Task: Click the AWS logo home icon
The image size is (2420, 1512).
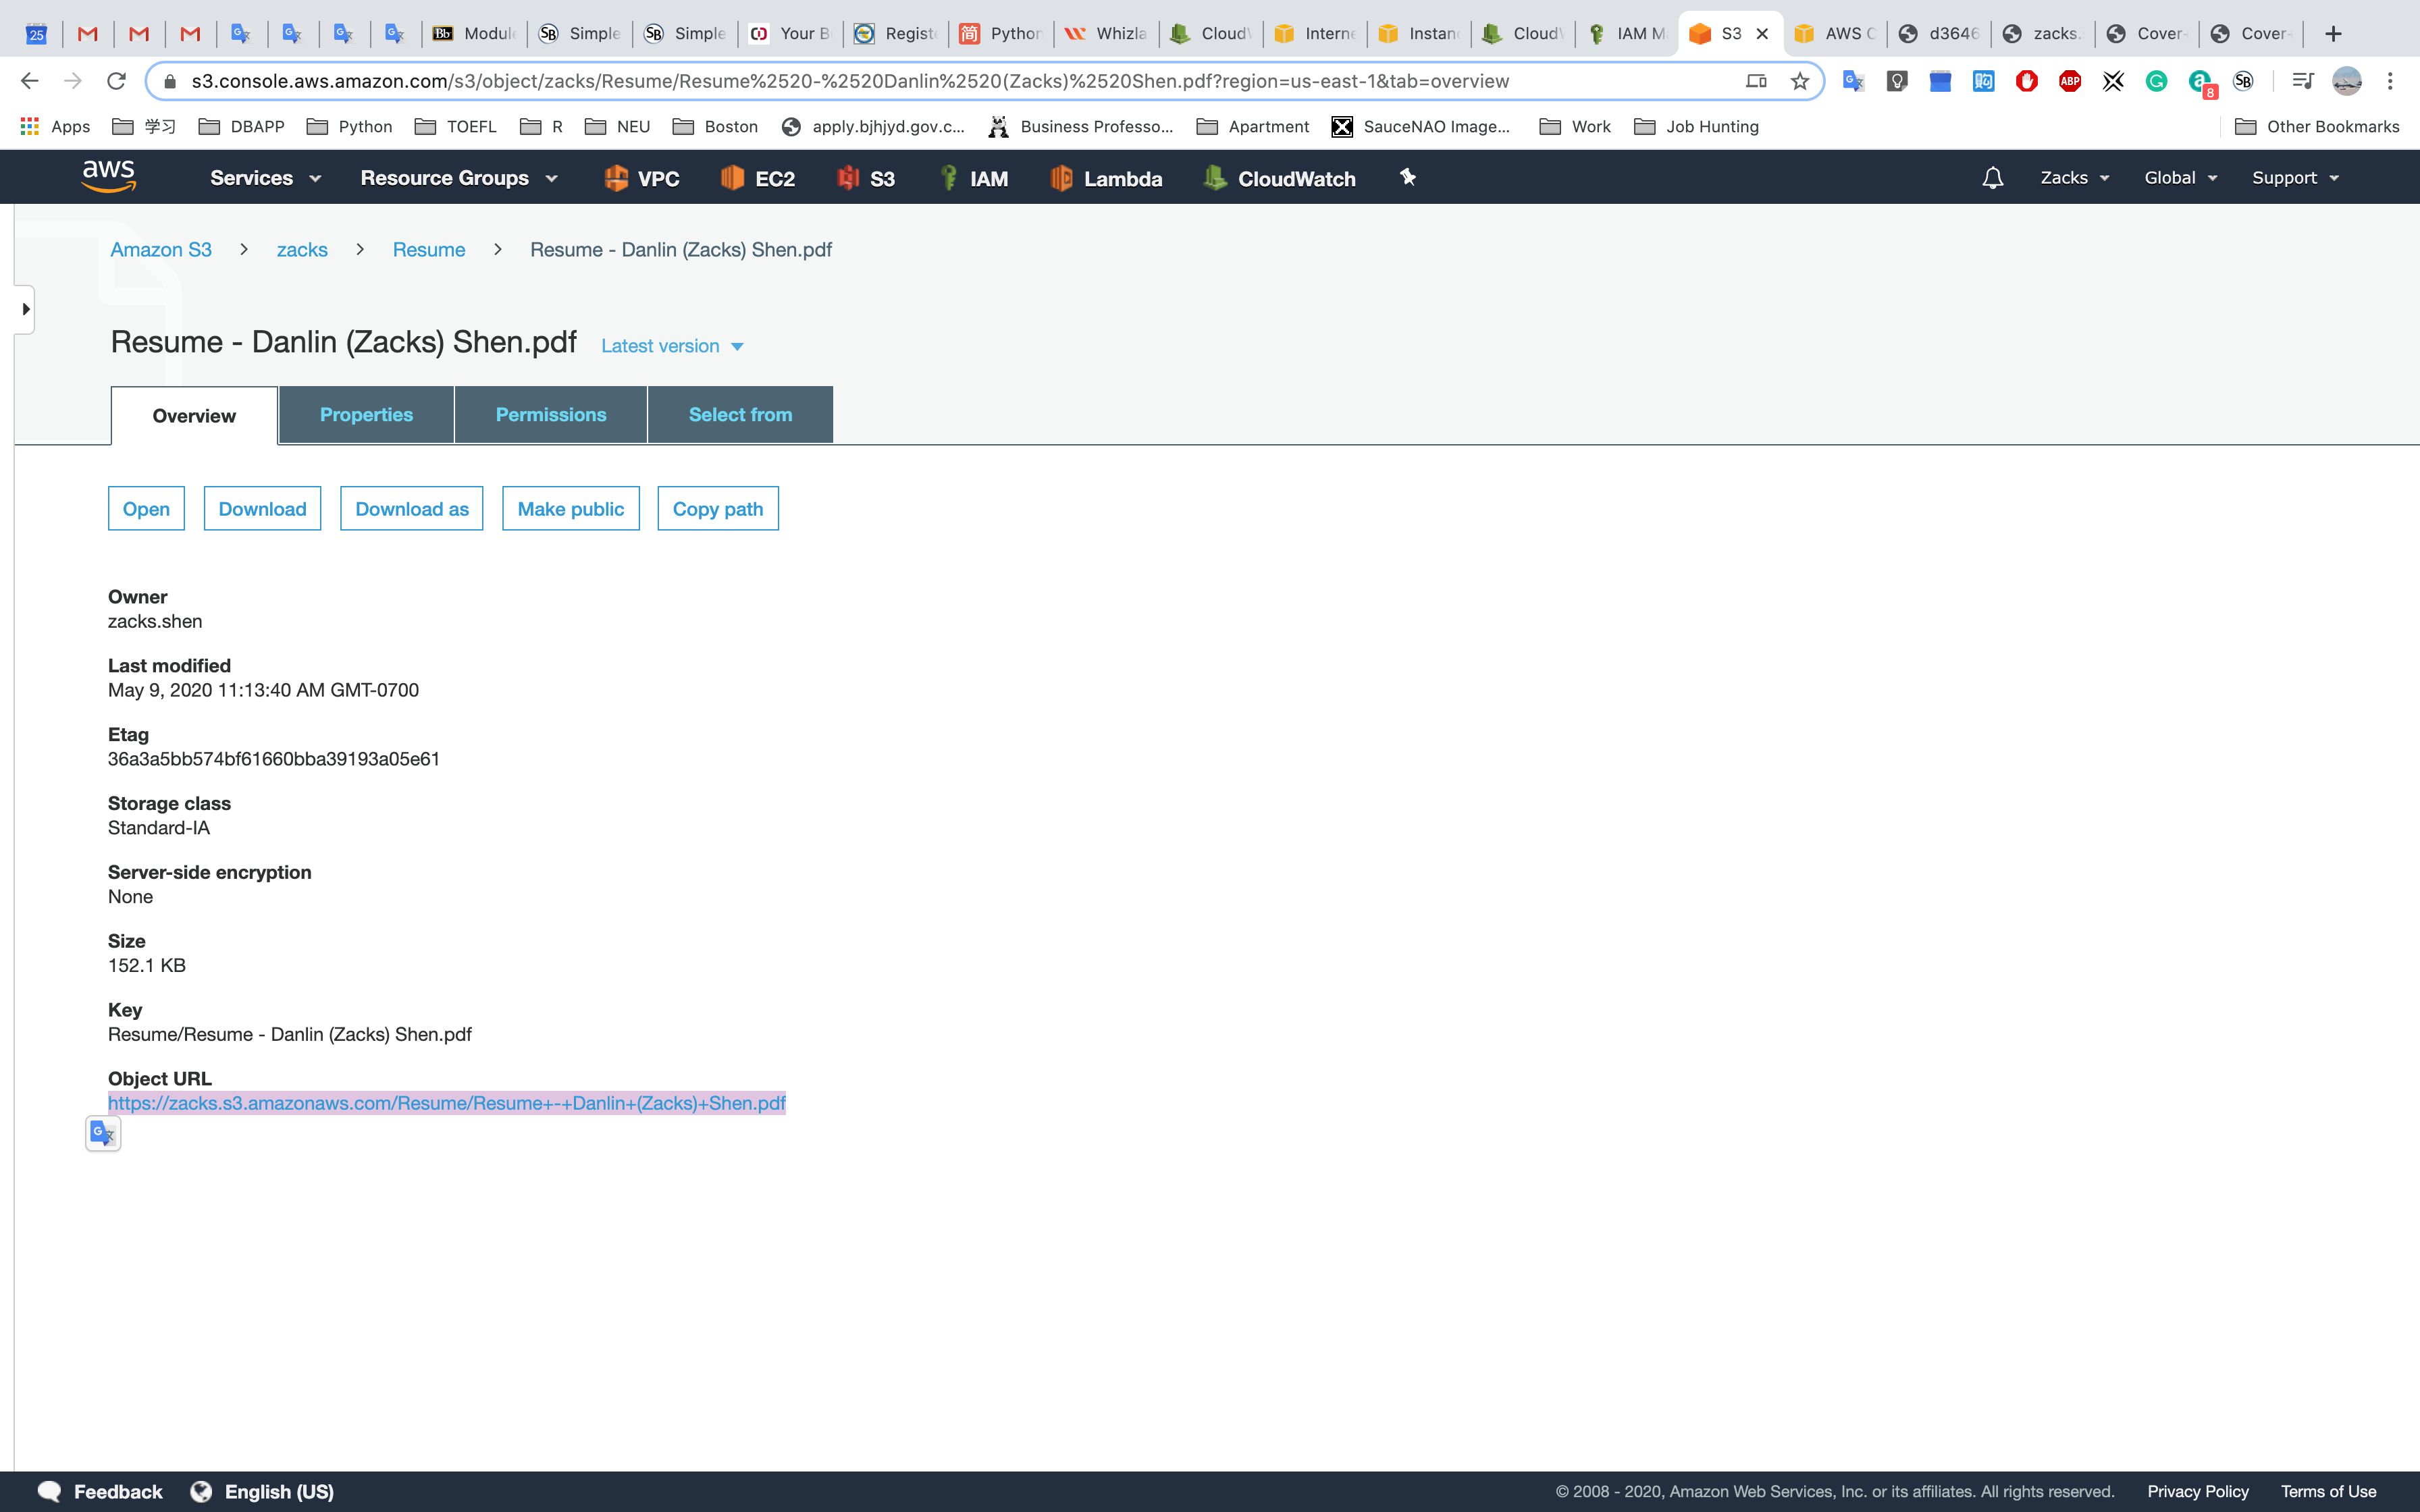Action: [x=108, y=177]
